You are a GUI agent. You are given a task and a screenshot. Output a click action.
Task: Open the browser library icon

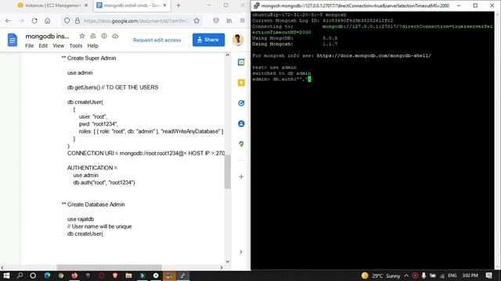point(229,21)
